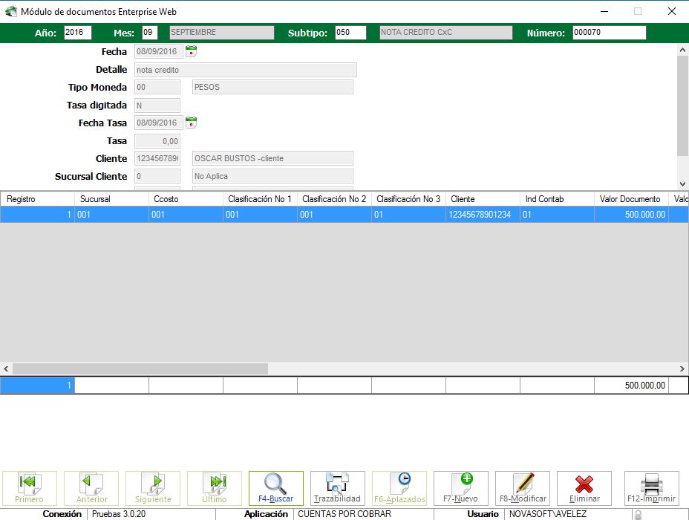Click the Clasificación No 2 column header
This screenshot has width=689, height=520.
(334, 199)
